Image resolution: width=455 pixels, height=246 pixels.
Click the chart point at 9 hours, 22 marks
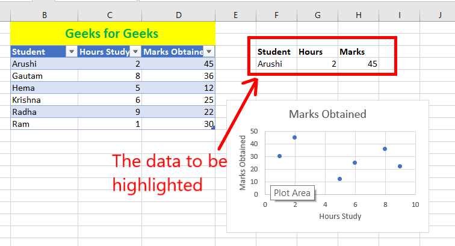point(400,166)
